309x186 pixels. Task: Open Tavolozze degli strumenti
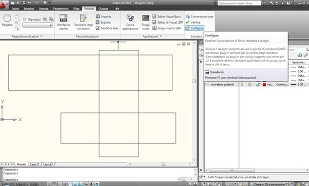[84, 18]
